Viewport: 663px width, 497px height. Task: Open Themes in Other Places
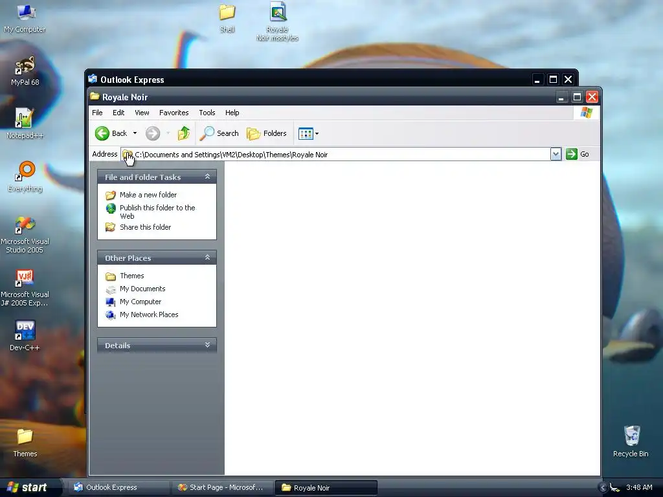click(131, 276)
